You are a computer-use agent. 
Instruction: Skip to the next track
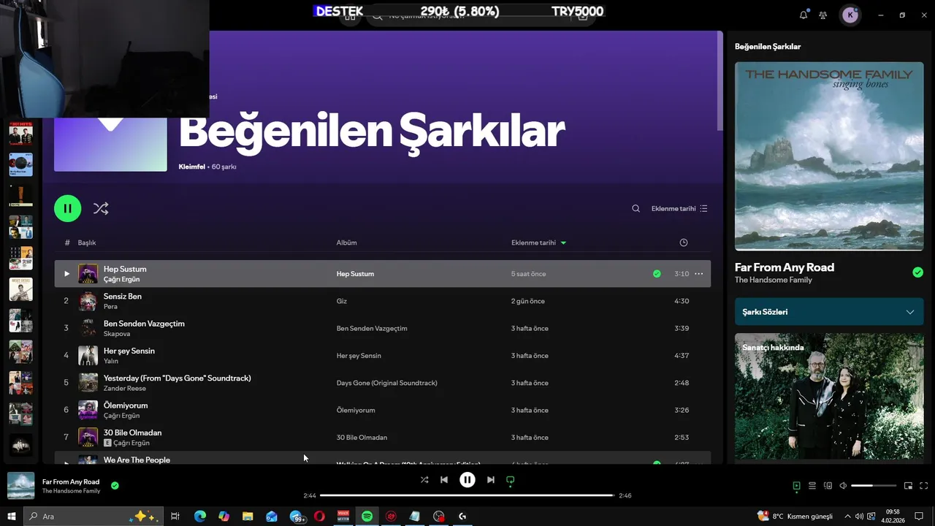(490, 480)
